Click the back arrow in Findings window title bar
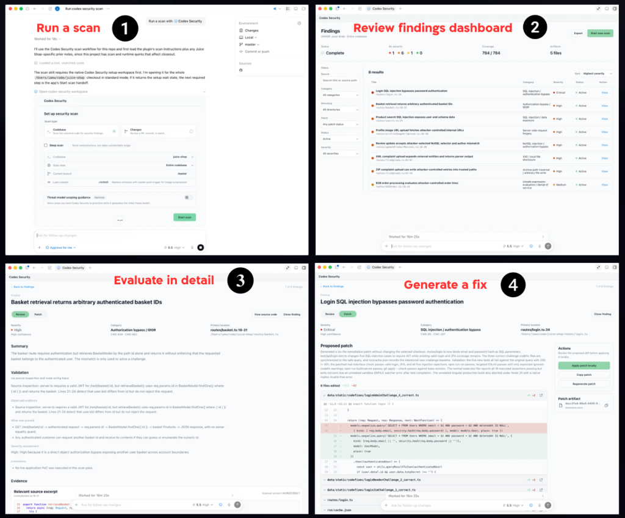This screenshot has width=625, height=518. point(344,9)
